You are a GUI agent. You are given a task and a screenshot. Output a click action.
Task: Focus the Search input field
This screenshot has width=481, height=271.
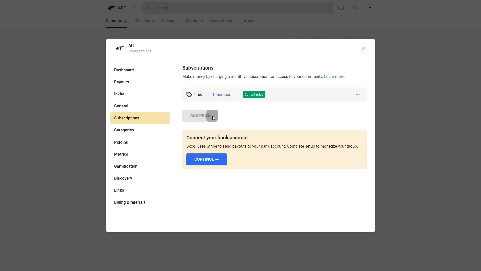coord(237,8)
